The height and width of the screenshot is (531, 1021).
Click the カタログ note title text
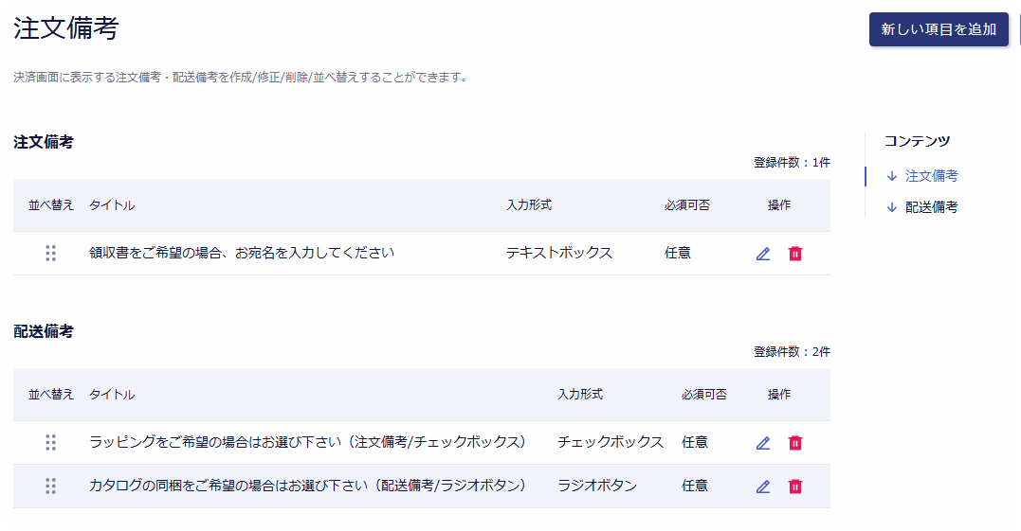pos(307,486)
